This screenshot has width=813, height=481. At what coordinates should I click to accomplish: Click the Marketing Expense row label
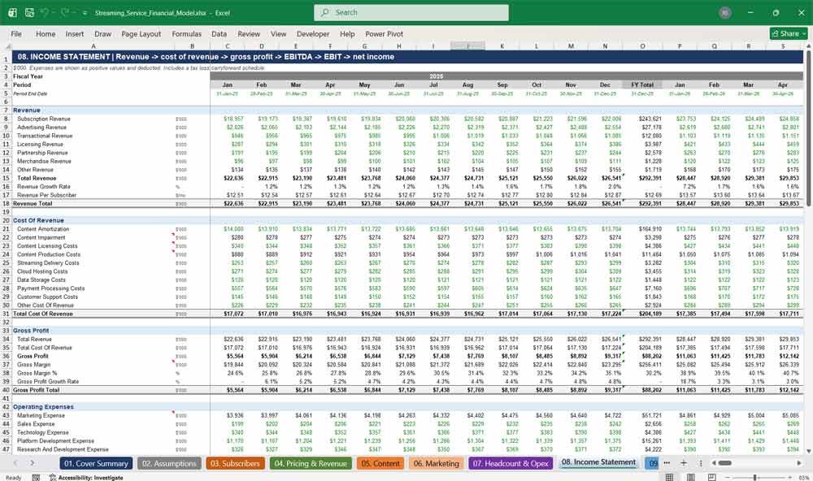tap(41, 415)
